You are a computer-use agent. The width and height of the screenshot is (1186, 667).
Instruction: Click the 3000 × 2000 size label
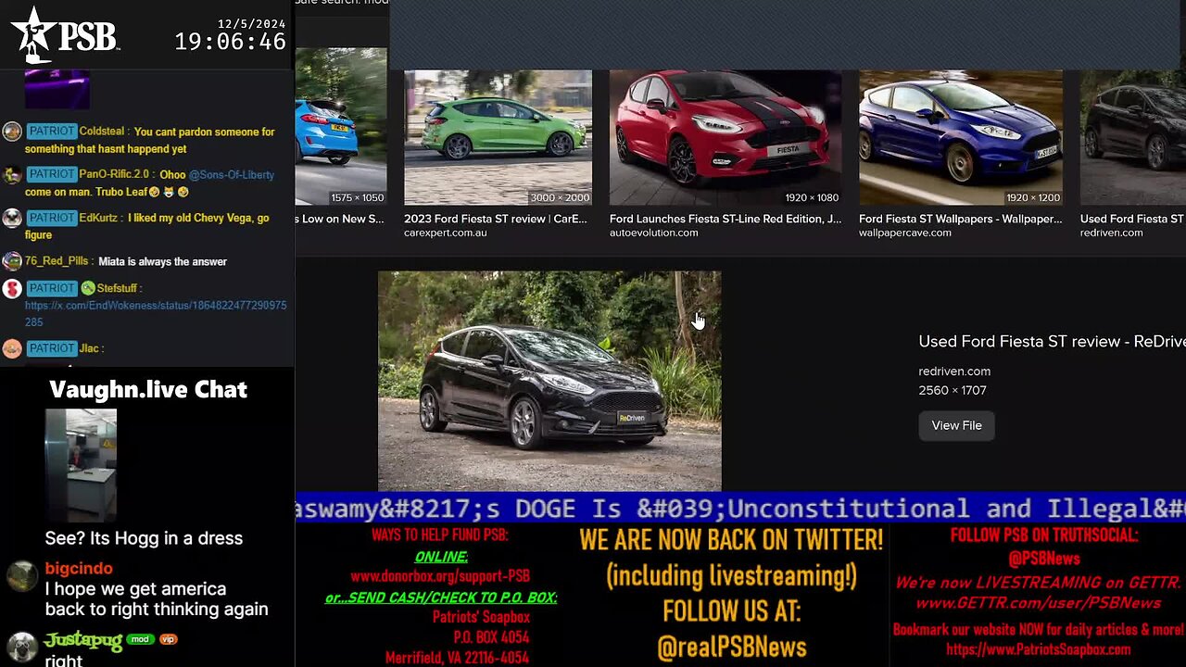click(559, 197)
